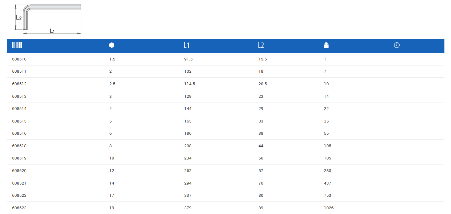The height and width of the screenshot is (214, 451).
Task: Click the weight value 753
Action: click(x=328, y=196)
